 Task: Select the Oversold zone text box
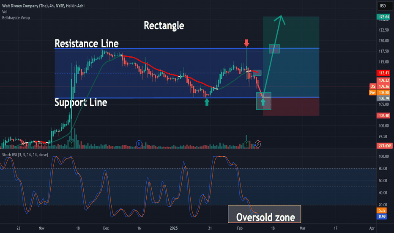(x=264, y=214)
